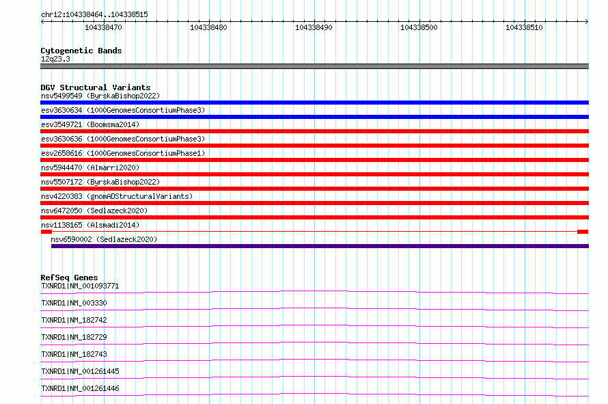Screen dimensions: 608x404
Task: Click the RefSeq Genes track title
Action: coord(69,278)
